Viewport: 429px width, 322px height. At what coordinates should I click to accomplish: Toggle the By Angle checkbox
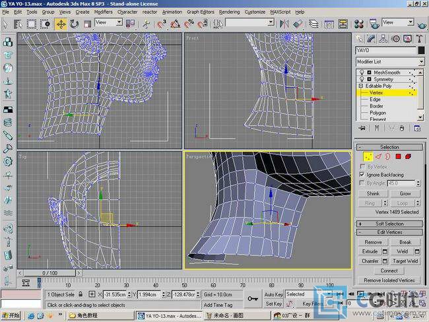point(362,183)
